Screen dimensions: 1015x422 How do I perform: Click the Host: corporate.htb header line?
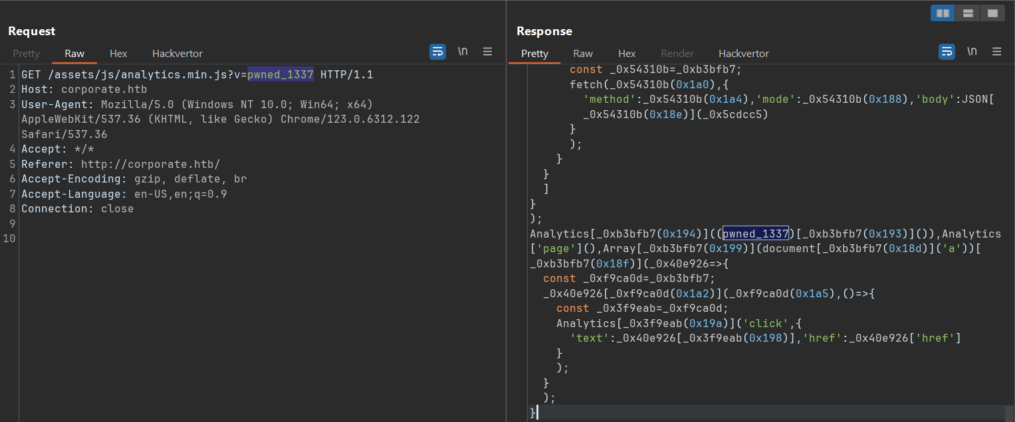click(84, 90)
